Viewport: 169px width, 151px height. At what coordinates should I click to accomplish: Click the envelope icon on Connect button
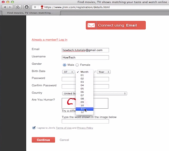pos(91,25)
